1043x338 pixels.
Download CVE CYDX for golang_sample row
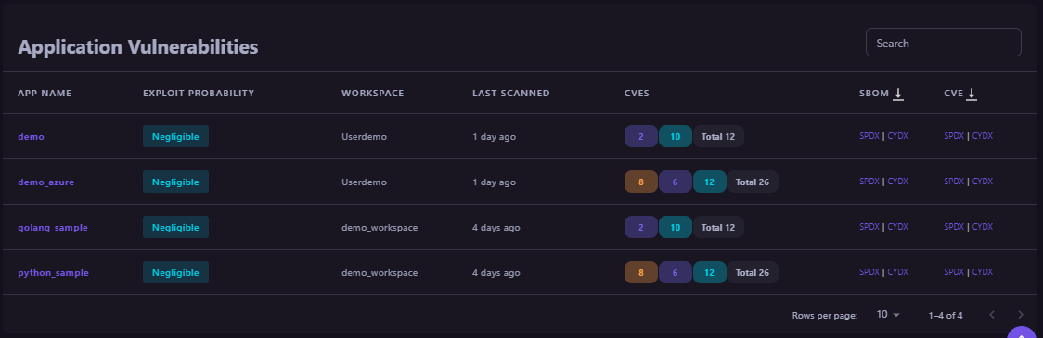(983, 227)
